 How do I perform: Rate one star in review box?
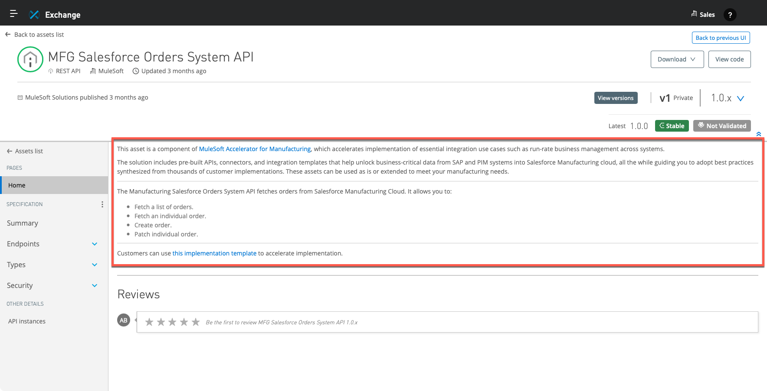(x=149, y=322)
